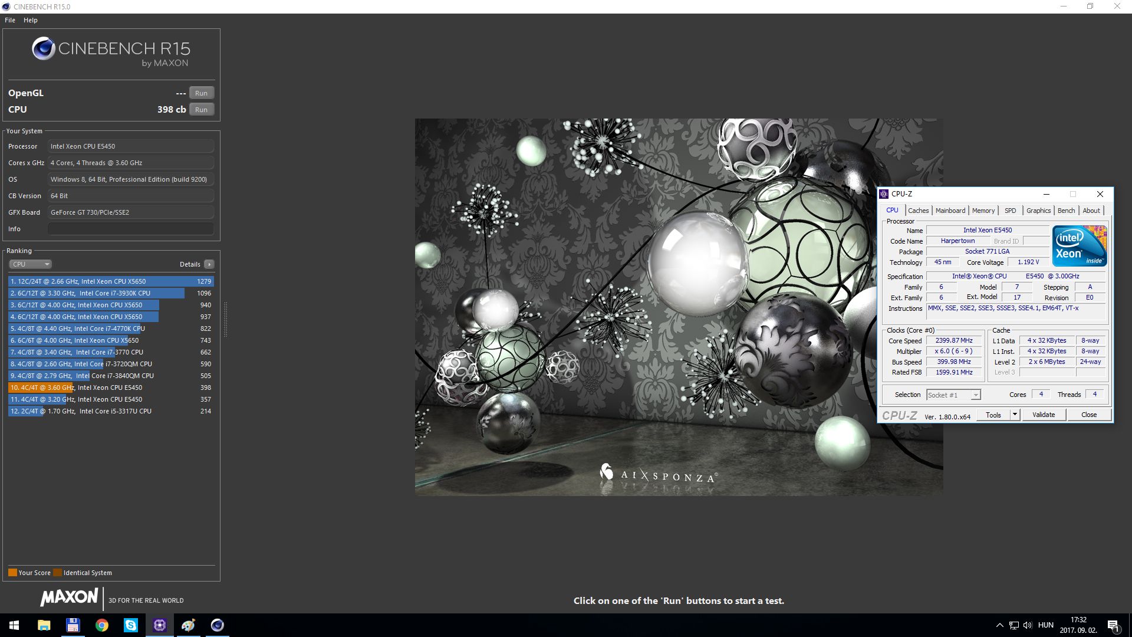The image size is (1132, 637).
Task: Click the Core Voltage value 1.192 V
Action: click(1028, 262)
